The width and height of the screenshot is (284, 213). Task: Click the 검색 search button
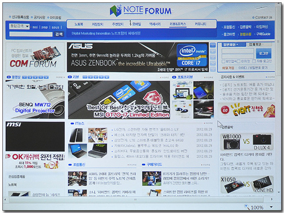[x=59, y=34]
